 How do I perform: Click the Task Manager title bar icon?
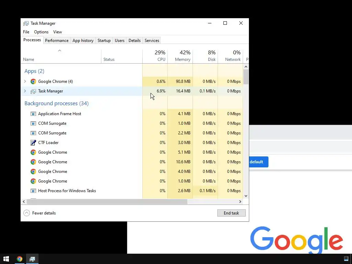click(x=26, y=23)
